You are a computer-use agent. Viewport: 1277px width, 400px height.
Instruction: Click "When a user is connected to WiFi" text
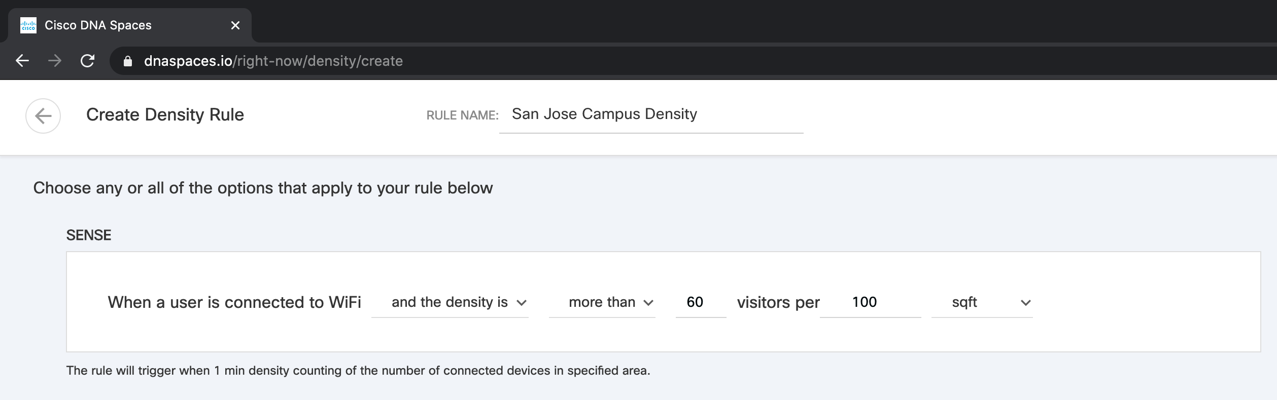coord(234,302)
